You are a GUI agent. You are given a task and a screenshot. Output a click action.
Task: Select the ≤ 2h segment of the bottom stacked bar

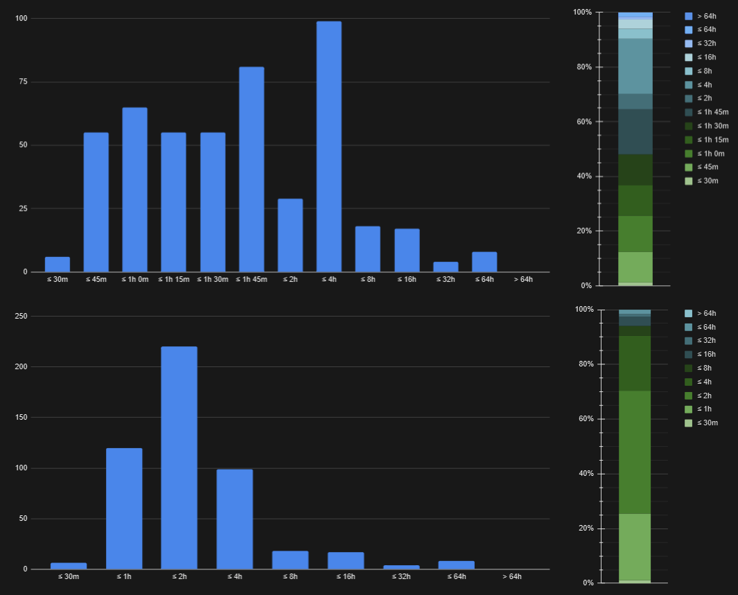pyautogui.click(x=635, y=452)
